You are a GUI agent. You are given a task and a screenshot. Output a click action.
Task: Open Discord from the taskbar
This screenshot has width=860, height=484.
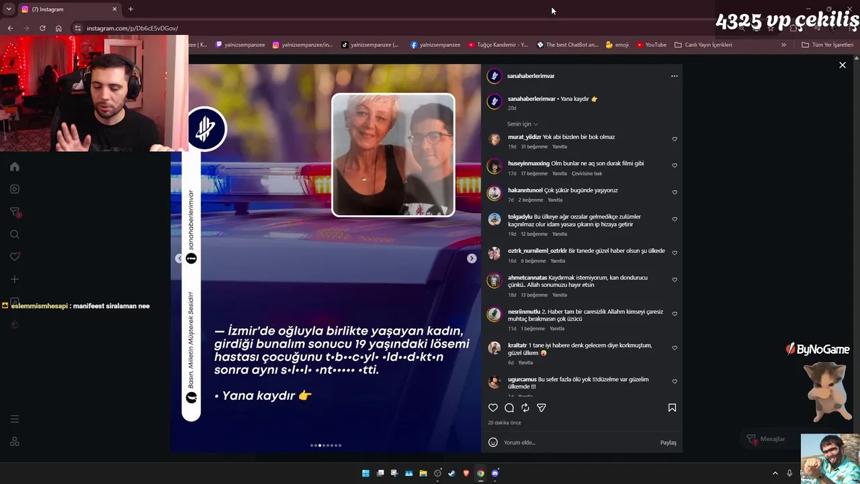495,473
